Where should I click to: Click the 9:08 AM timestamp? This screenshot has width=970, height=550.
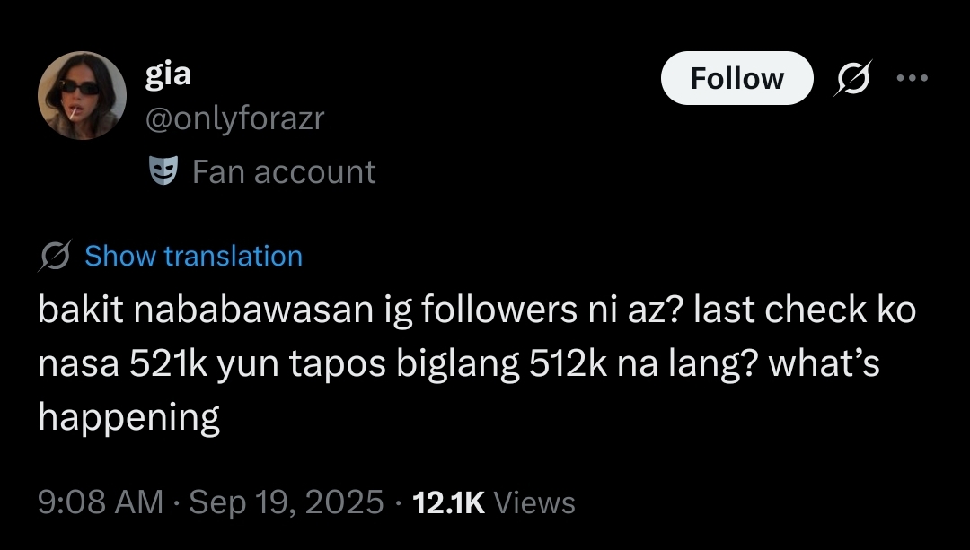tap(101, 502)
